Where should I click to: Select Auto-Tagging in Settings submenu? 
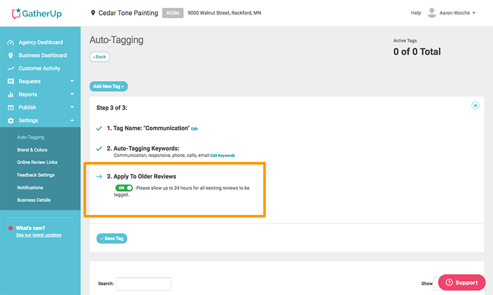pyautogui.click(x=31, y=137)
